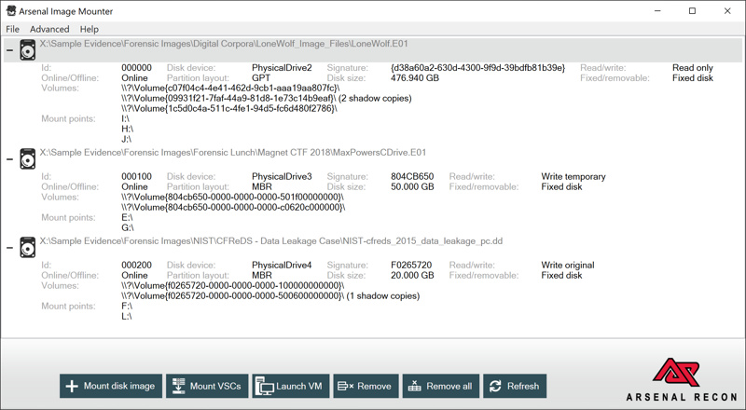
Task: Click the d38a60a2 GPT signature value
Action: pos(477,68)
